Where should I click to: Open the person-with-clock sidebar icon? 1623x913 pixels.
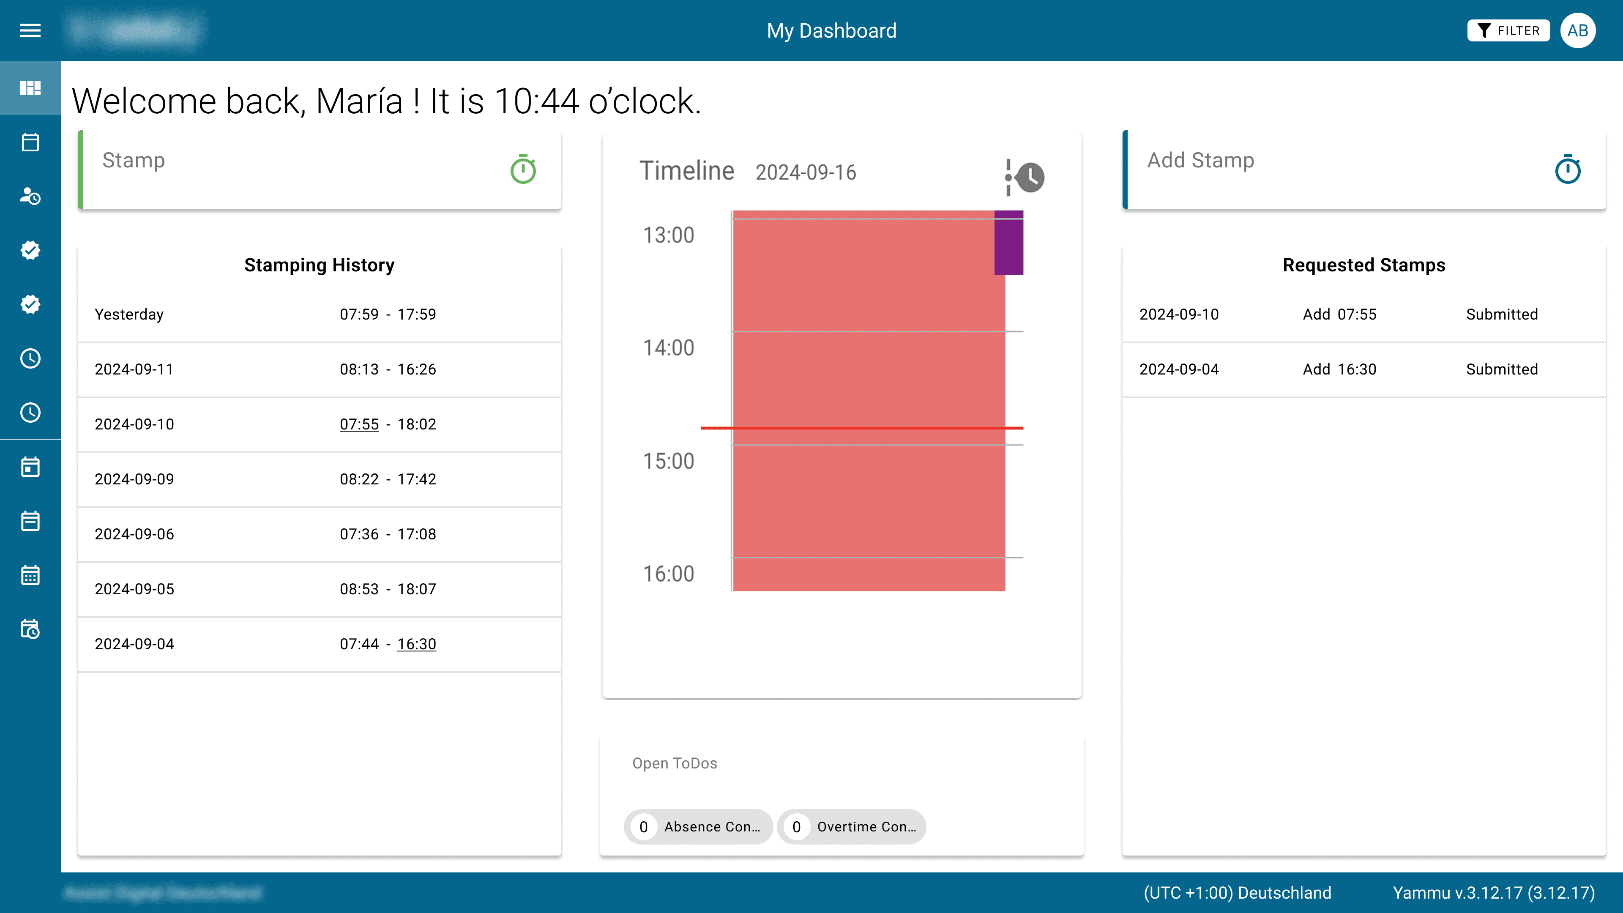tap(30, 196)
